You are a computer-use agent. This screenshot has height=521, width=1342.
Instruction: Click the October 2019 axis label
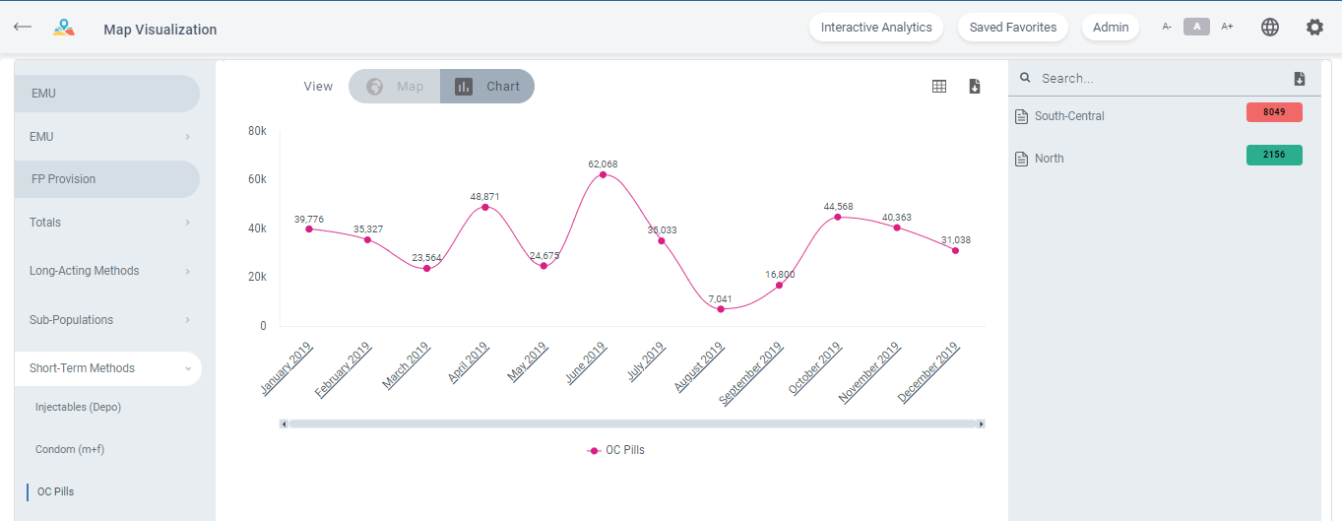pyautogui.click(x=815, y=368)
